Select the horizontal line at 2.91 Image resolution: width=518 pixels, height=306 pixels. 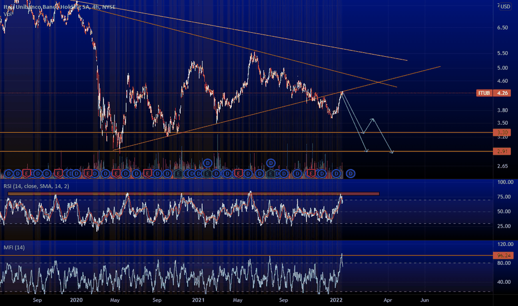[x=246, y=151]
